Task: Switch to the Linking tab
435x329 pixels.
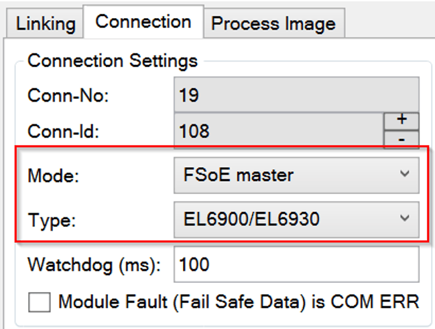Action: [x=45, y=23]
